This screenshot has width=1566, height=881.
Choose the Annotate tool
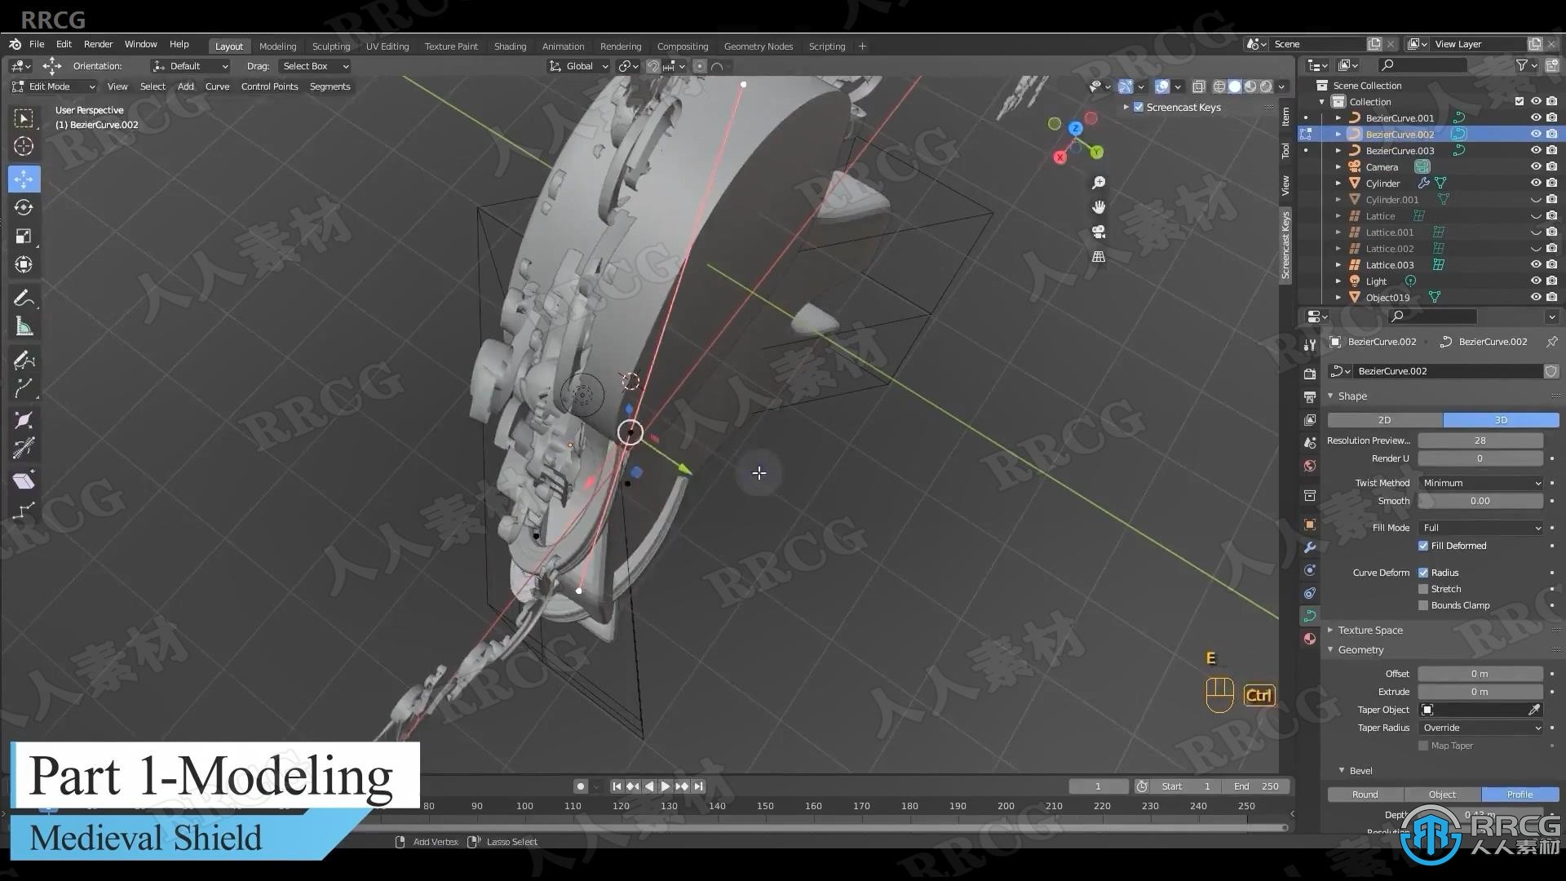(x=24, y=298)
